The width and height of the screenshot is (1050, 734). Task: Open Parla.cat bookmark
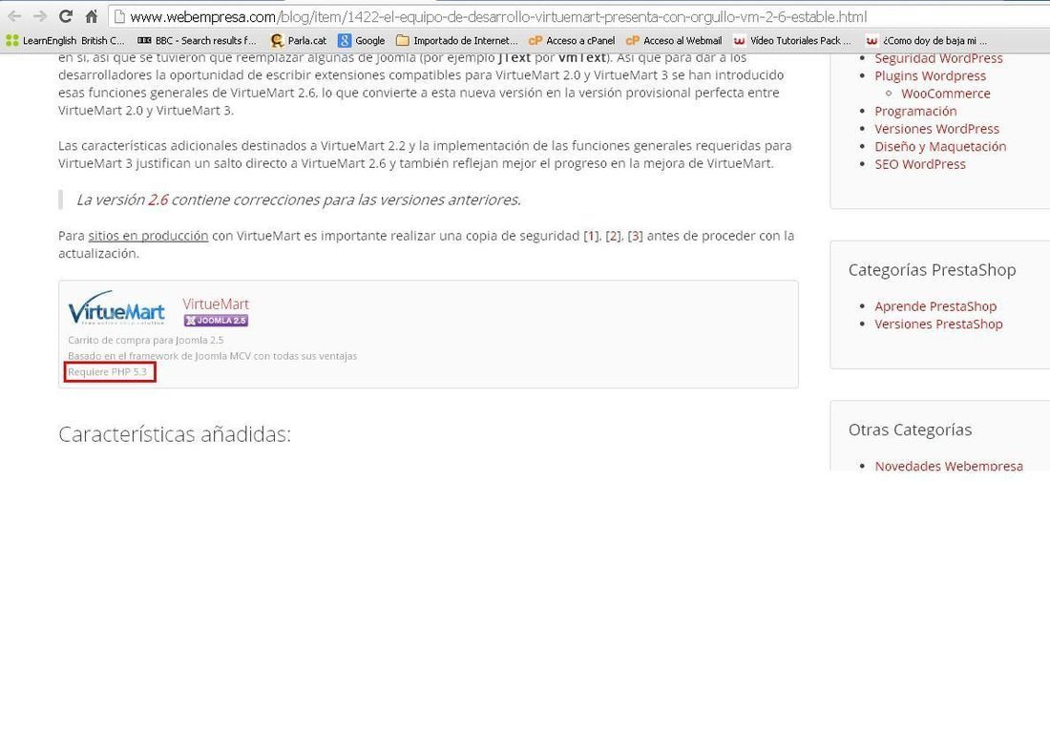pos(298,41)
